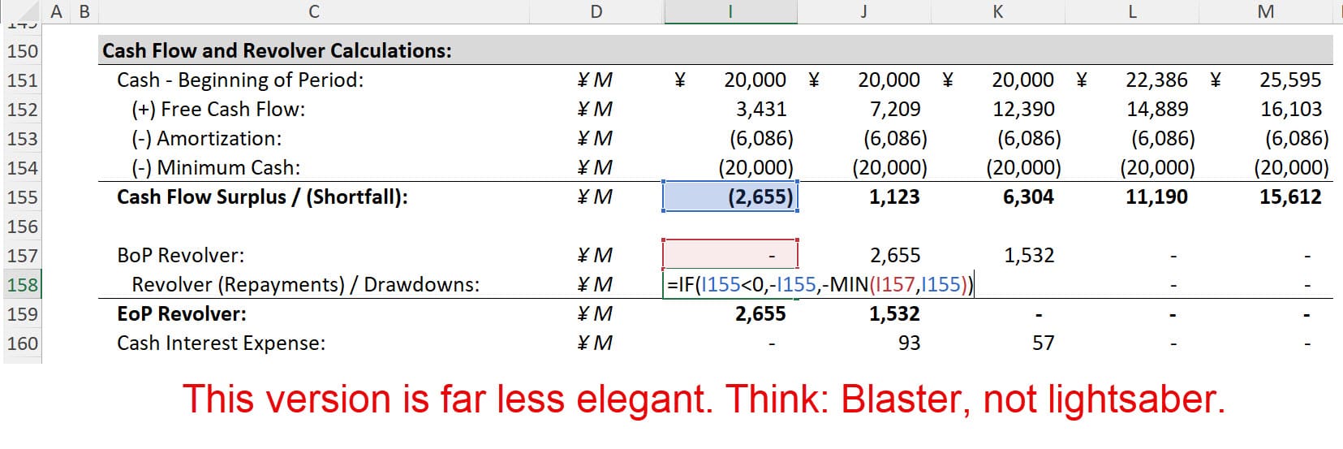Select column header B
This screenshot has width=1343, height=449.
pyautogui.click(x=84, y=11)
